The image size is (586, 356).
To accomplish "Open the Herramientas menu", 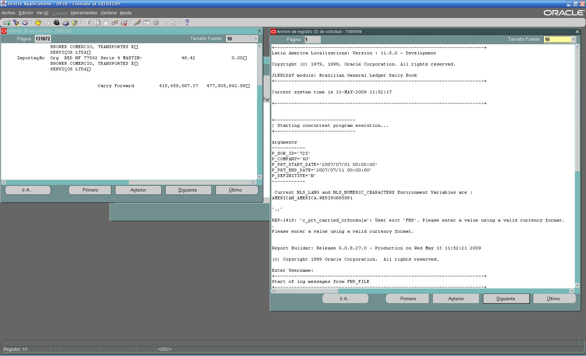I will click(84, 13).
